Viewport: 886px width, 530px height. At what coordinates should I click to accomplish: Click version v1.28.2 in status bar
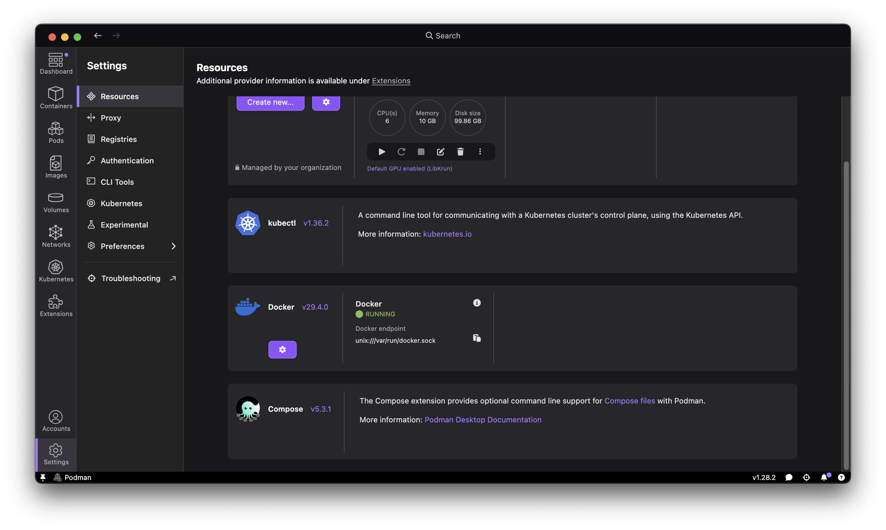point(764,477)
